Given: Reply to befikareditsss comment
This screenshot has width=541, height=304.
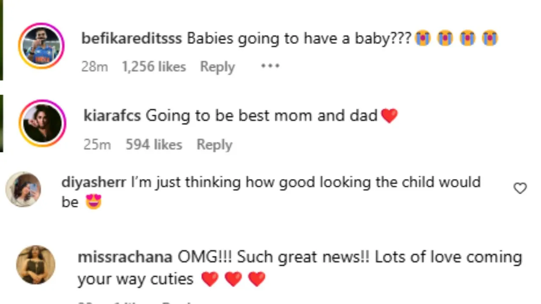Looking at the screenshot, I should (x=217, y=67).
